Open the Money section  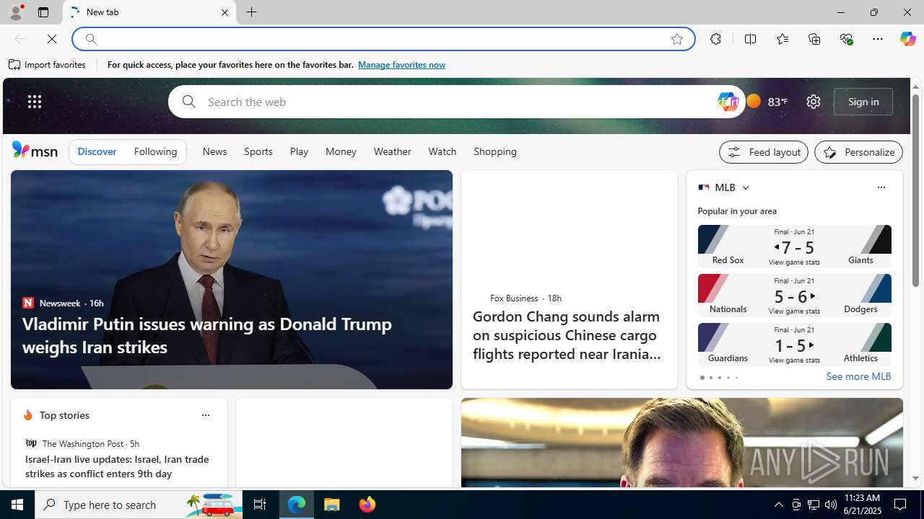click(341, 151)
